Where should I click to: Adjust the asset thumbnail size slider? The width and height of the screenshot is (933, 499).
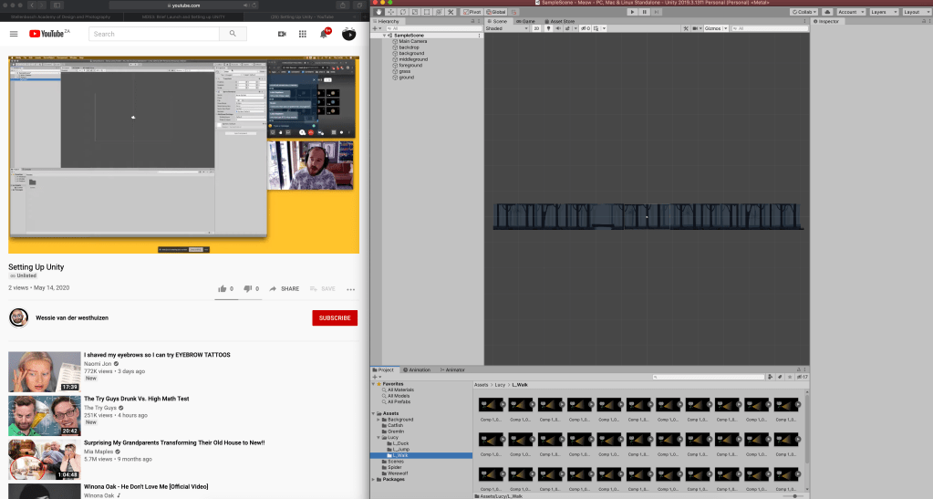point(795,495)
